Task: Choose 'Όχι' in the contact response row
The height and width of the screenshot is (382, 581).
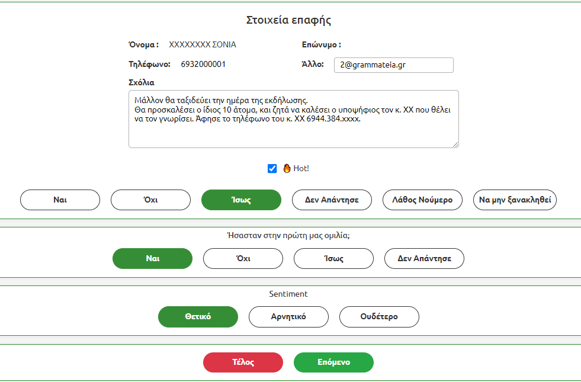Action: 150,200
